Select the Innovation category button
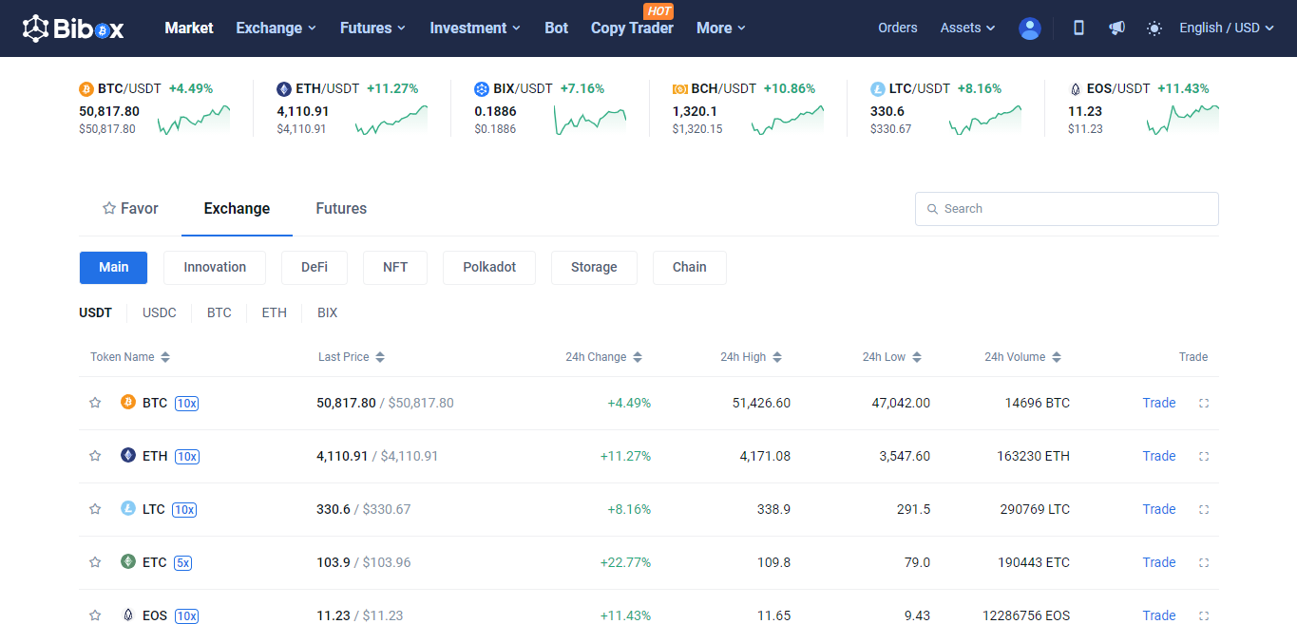This screenshot has width=1297, height=624. tap(215, 268)
